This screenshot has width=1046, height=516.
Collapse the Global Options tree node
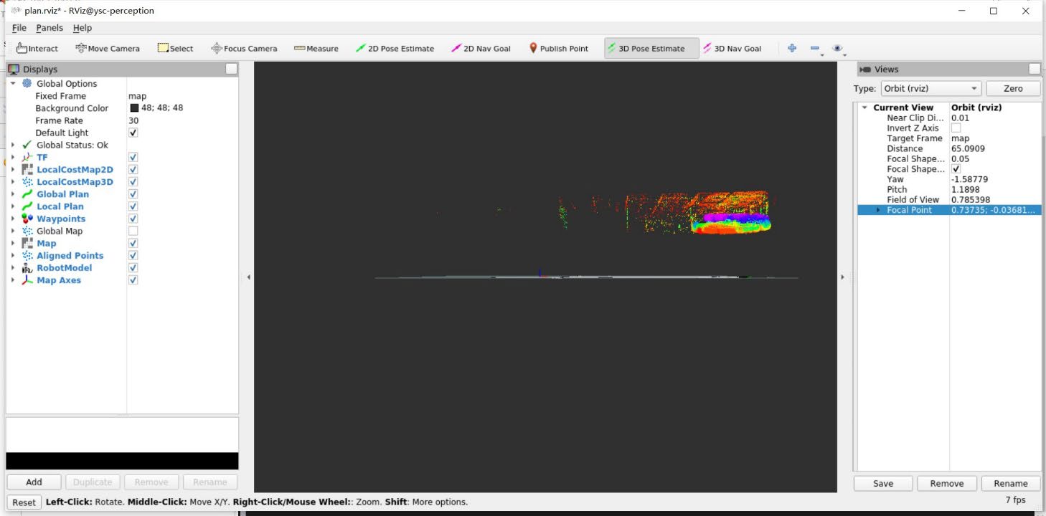13,84
